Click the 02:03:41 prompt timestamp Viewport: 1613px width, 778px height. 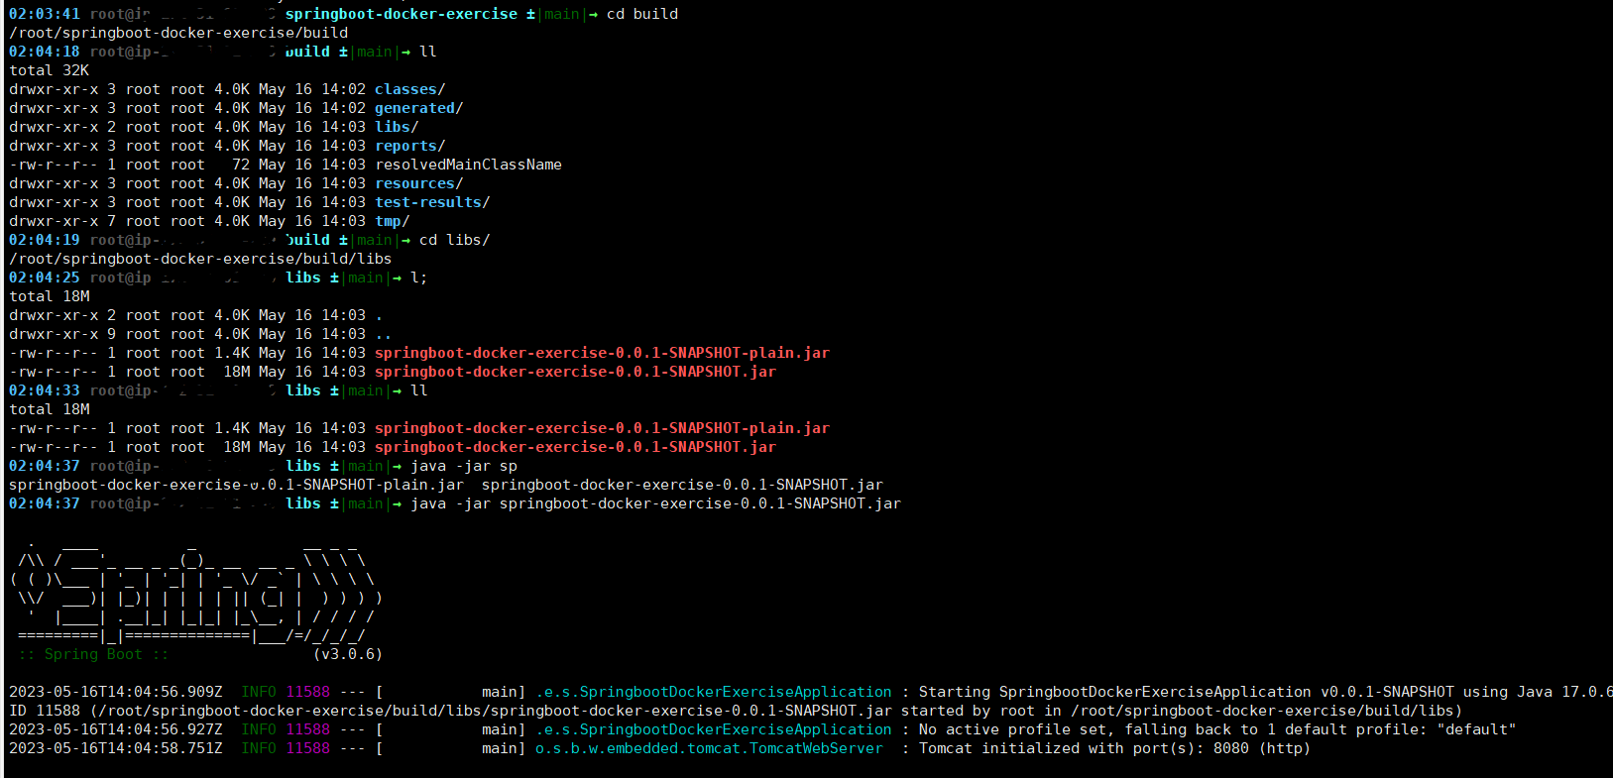click(45, 14)
